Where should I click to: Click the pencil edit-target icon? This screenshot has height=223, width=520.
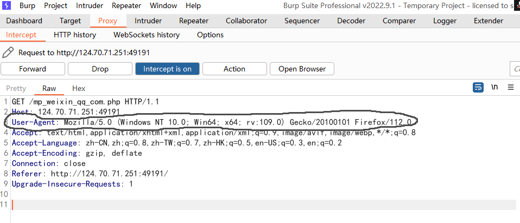(8, 53)
